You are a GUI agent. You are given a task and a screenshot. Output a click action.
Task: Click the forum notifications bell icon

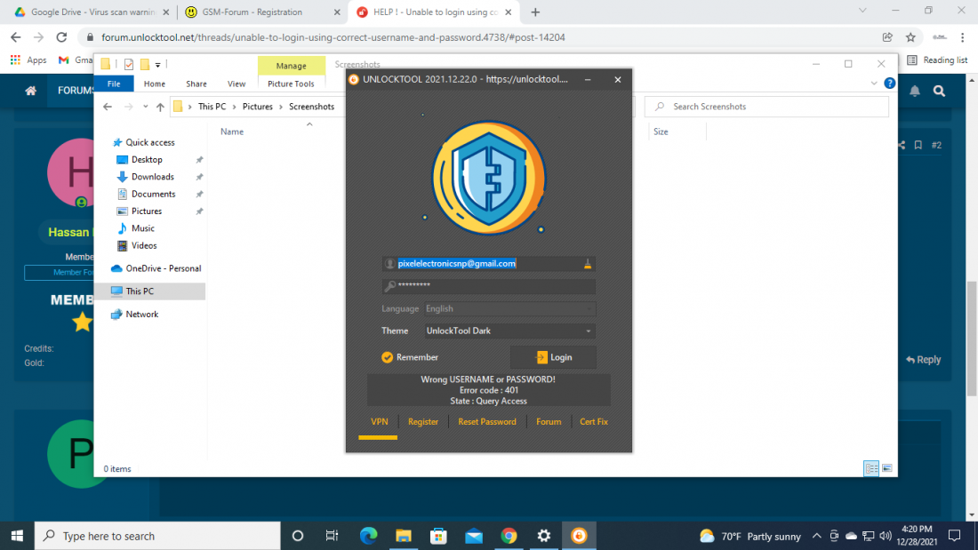914,91
